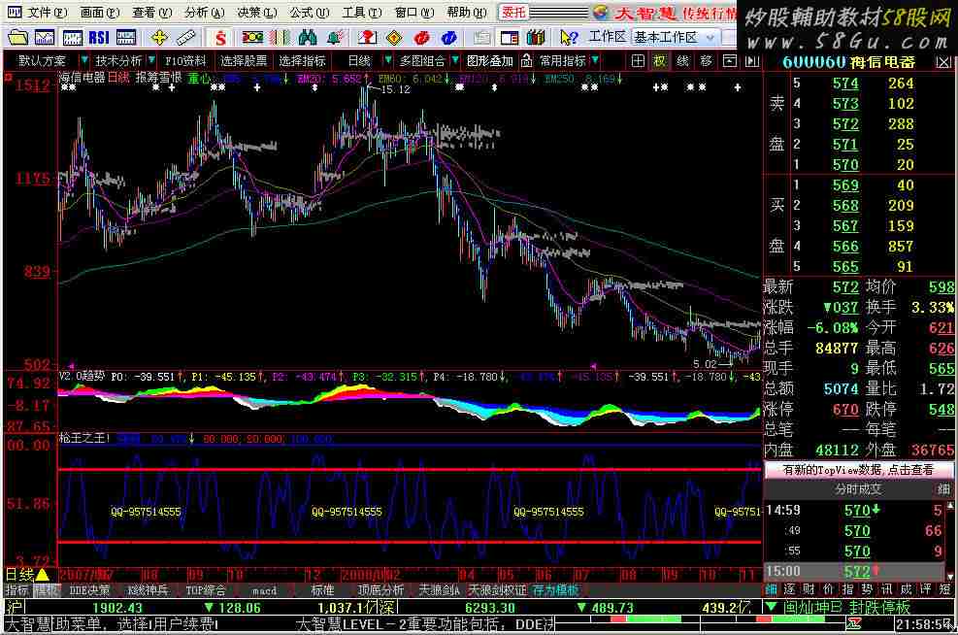Image resolution: width=958 pixels, height=635 pixels.
Task: Select the 15:00 trade row
Action: coord(854,572)
